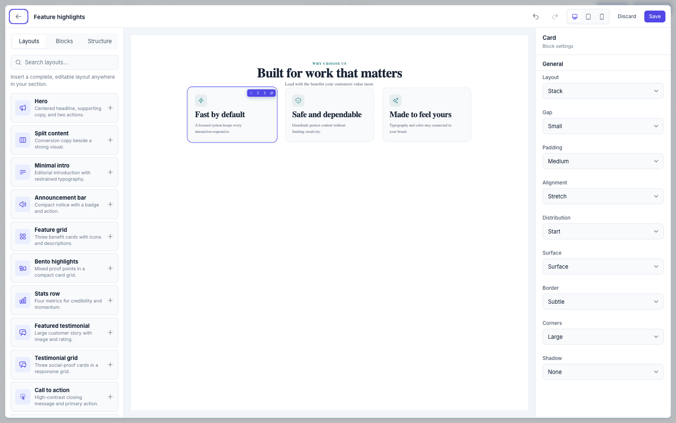Add the Announcement bar layout with plus
Image resolution: width=676 pixels, height=423 pixels.
pos(110,204)
